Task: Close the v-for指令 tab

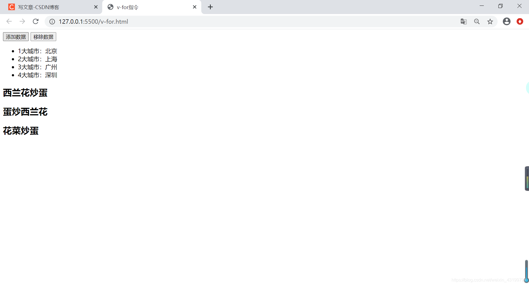Action: point(195,7)
